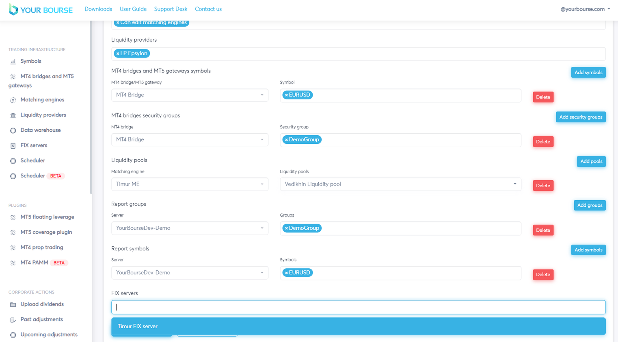Open MT4 prop trading page
The height and width of the screenshot is (342, 618).
[x=42, y=248]
